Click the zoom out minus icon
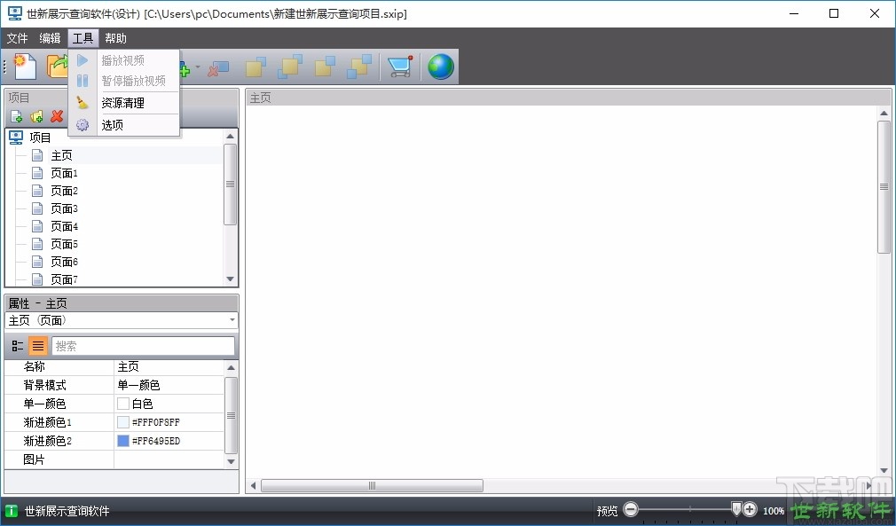896x526 pixels. 631,509
